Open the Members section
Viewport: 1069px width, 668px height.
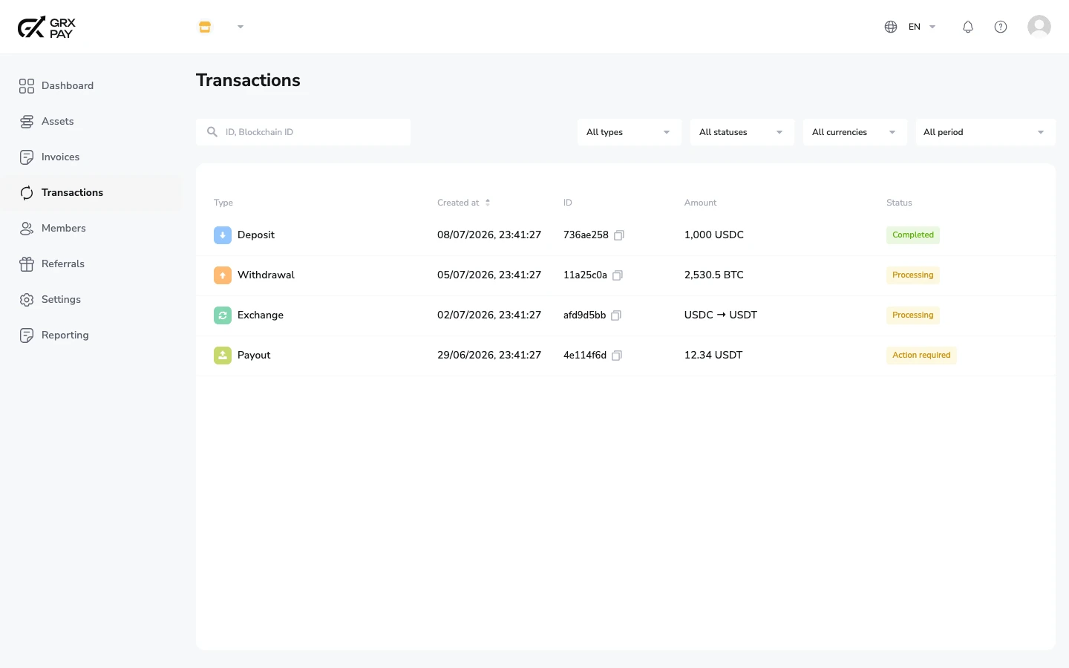tap(91, 229)
